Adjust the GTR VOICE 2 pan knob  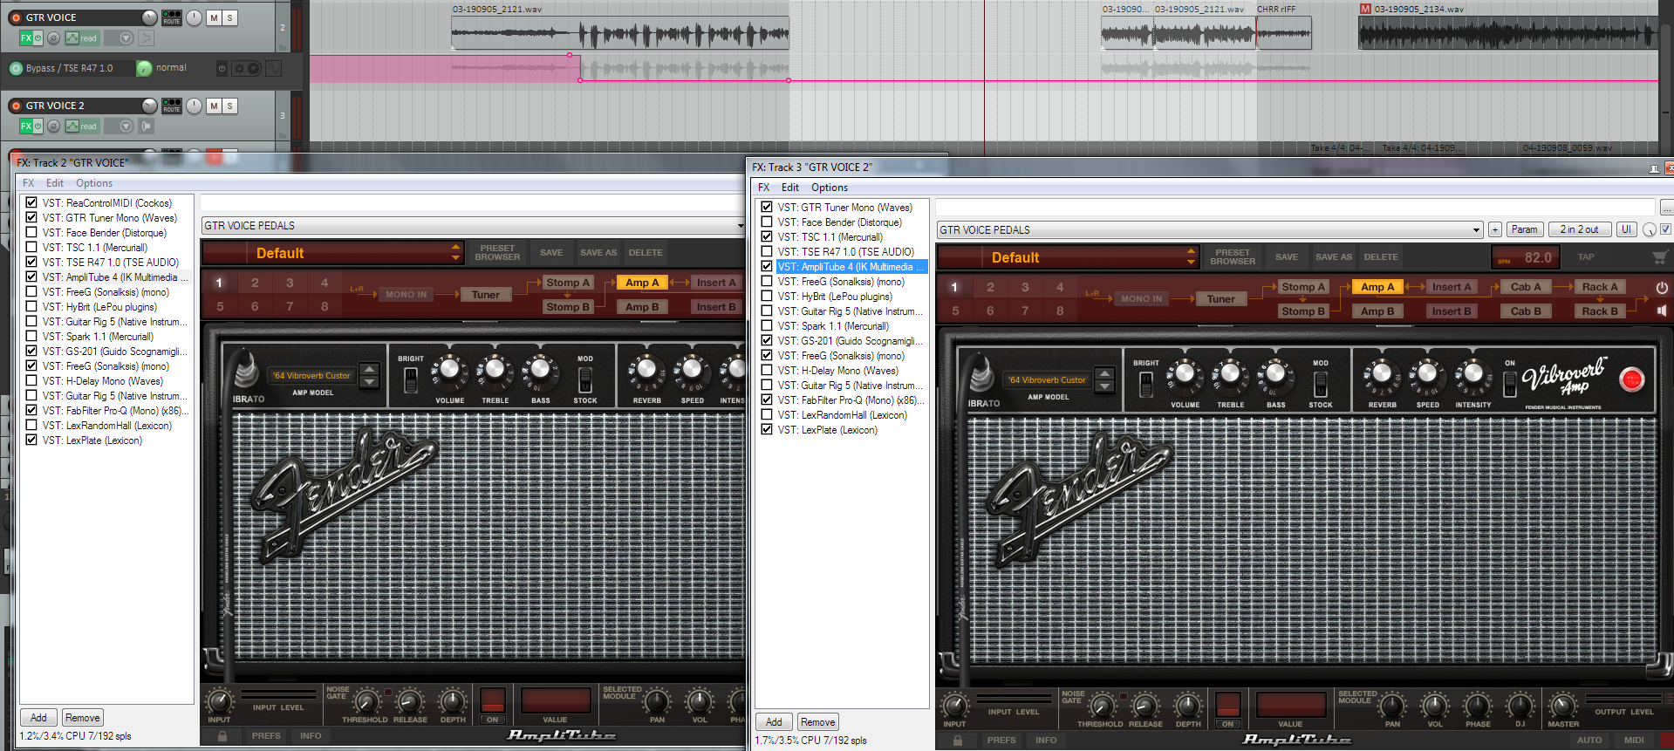(194, 106)
